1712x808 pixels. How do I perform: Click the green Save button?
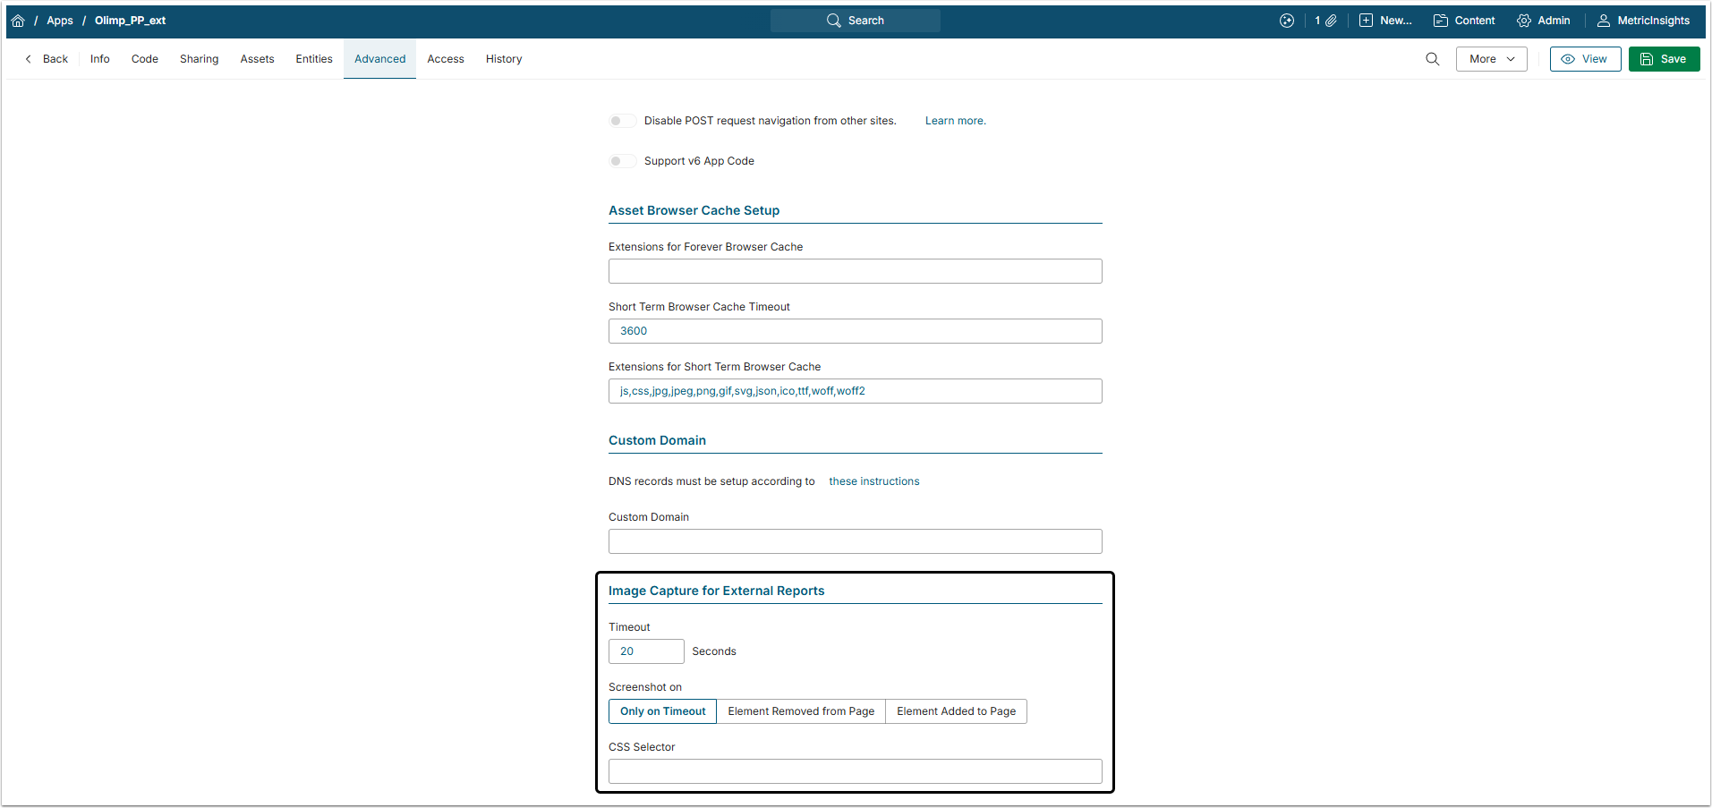click(x=1664, y=59)
